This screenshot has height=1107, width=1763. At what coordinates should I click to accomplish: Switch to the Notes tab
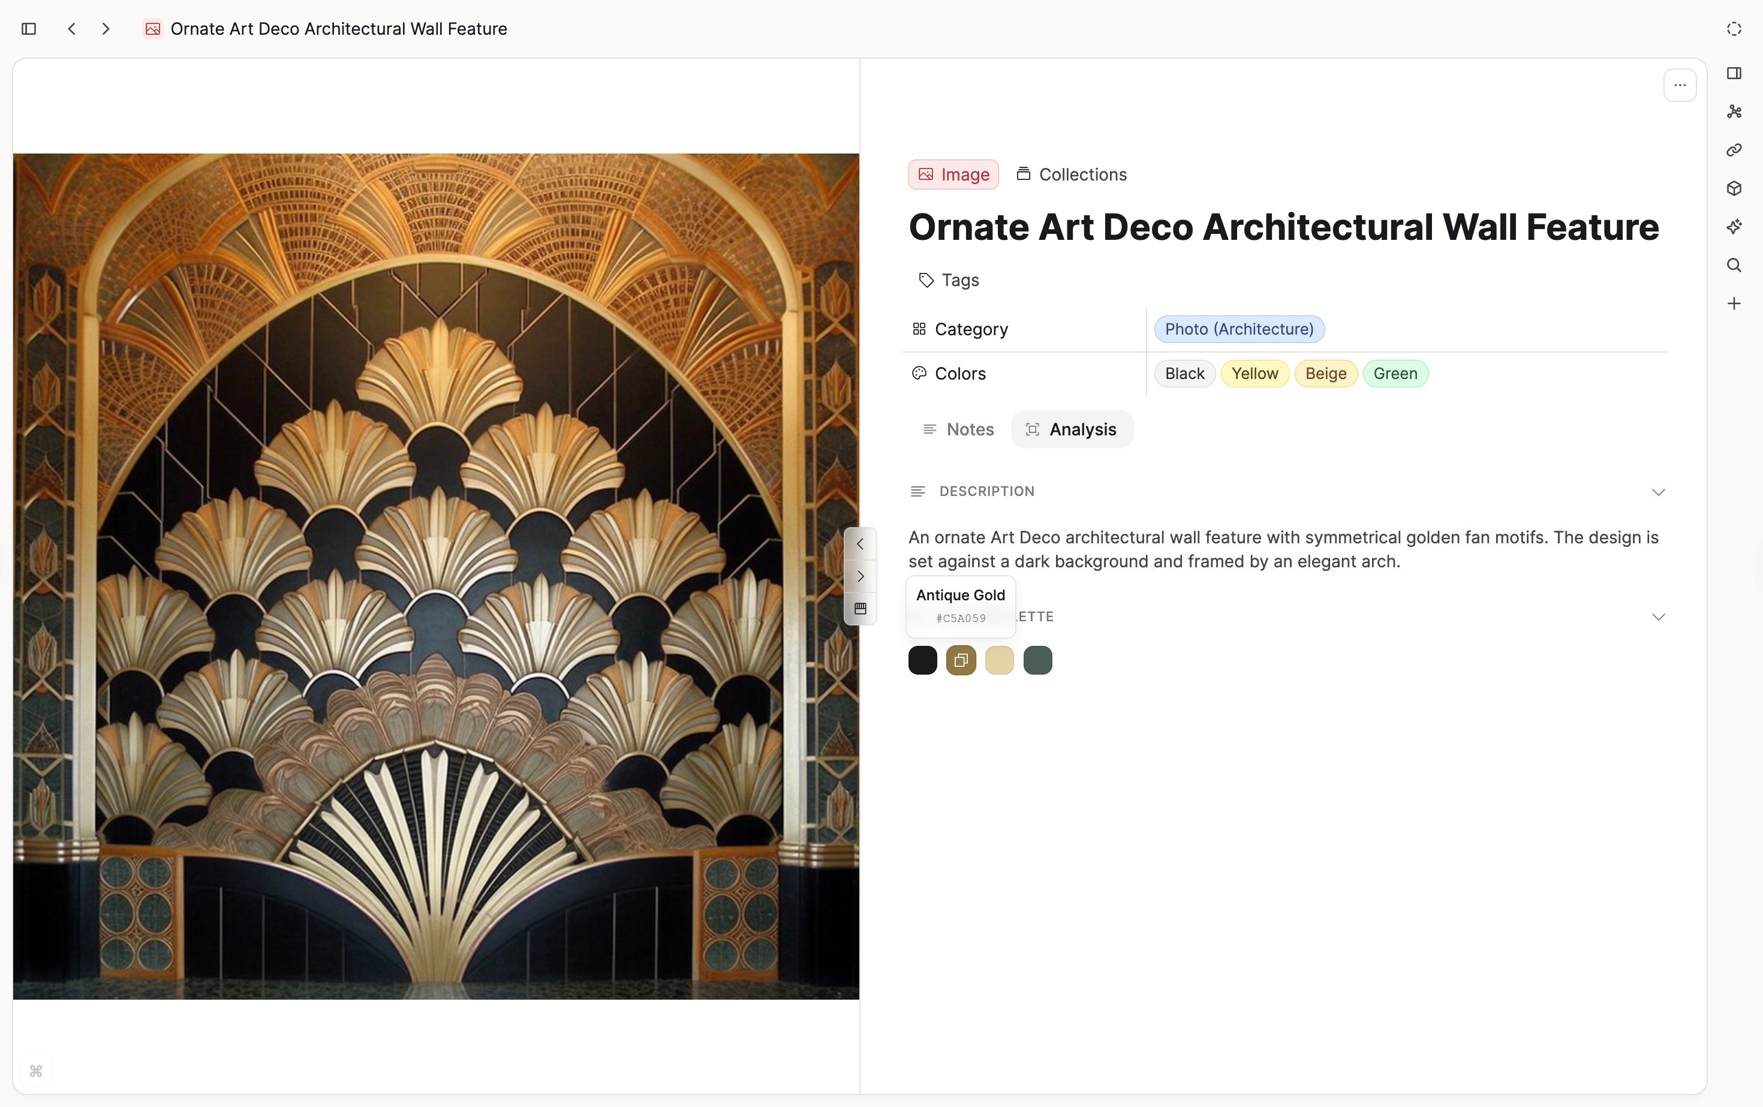tap(958, 429)
